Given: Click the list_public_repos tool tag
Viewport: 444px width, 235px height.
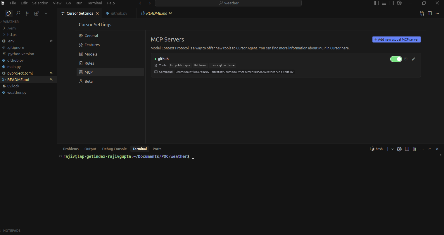Looking at the screenshot, I should tap(180, 65).
